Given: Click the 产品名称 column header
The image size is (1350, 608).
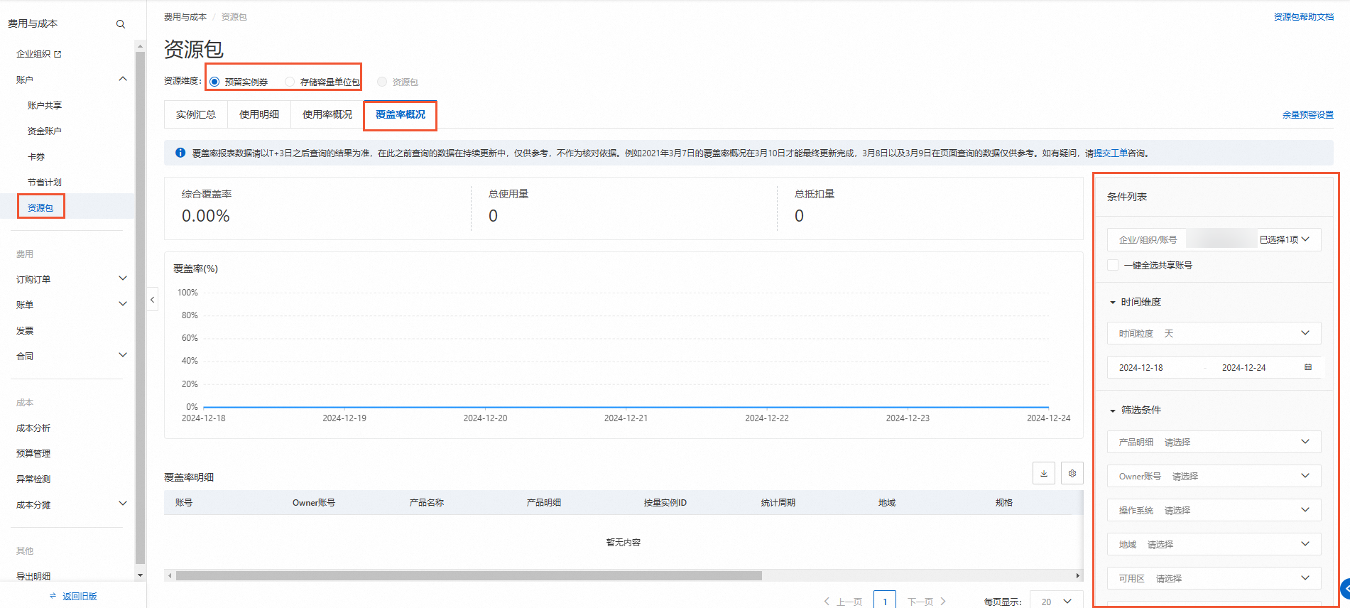Looking at the screenshot, I should coord(427,502).
